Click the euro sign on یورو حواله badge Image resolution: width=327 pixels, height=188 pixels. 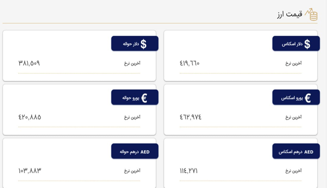pyautogui.click(x=144, y=98)
